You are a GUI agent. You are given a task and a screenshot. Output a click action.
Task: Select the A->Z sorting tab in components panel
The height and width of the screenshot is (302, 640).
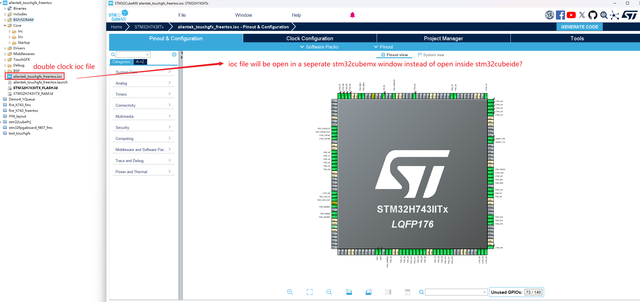click(140, 62)
